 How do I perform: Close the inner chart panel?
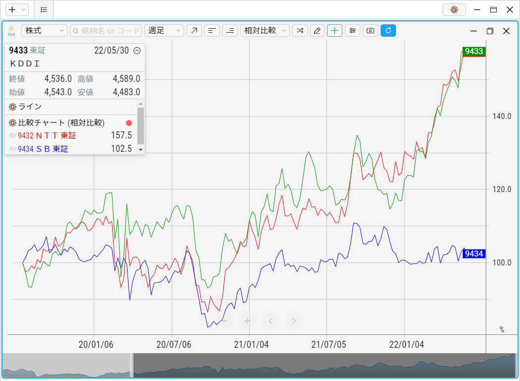pyautogui.click(x=506, y=31)
